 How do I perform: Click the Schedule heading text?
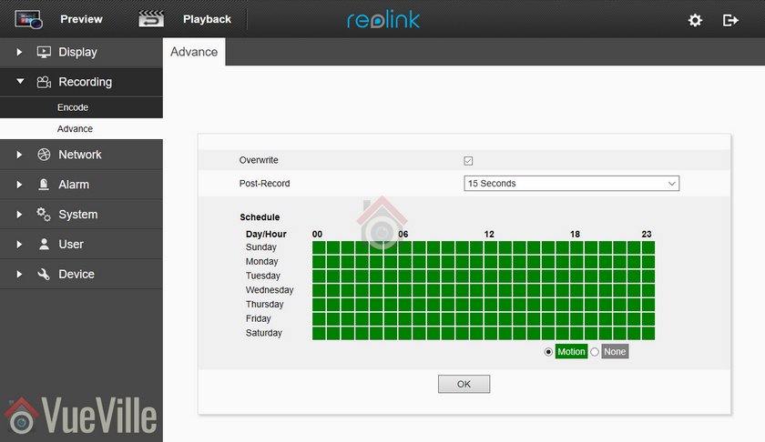coord(260,217)
